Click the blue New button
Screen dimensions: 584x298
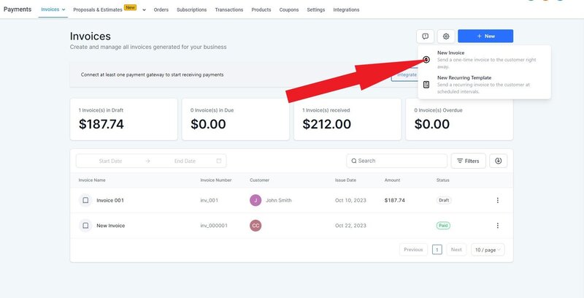pyautogui.click(x=485, y=36)
